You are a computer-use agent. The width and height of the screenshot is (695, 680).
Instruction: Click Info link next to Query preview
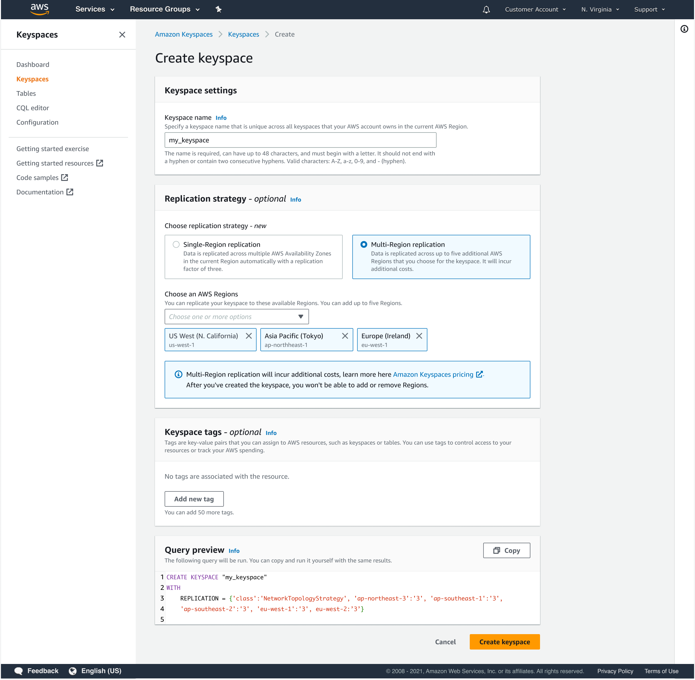coord(234,551)
